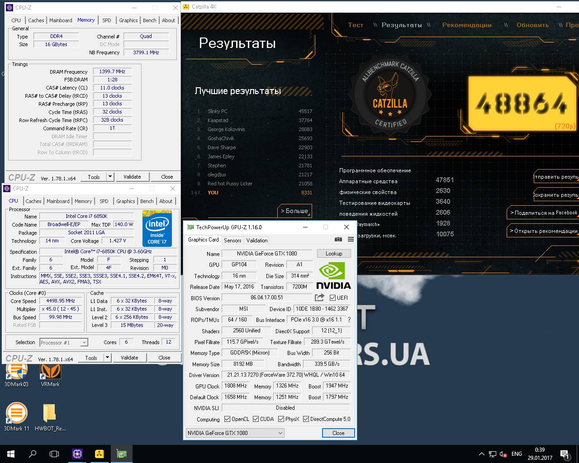
Task: Switch to the Validation tab in GPU-Z
Action: pyautogui.click(x=257, y=240)
